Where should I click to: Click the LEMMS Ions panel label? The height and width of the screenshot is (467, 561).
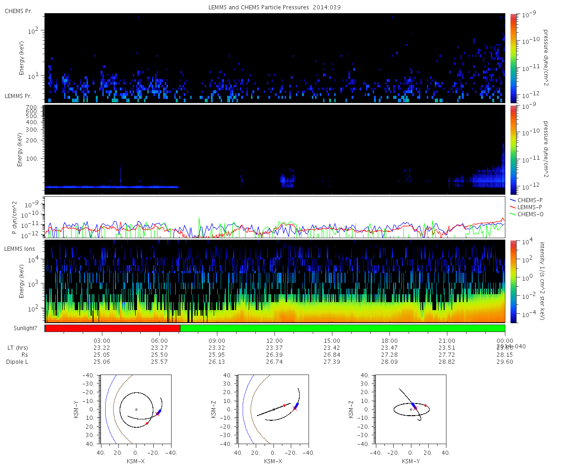tap(18, 249)
